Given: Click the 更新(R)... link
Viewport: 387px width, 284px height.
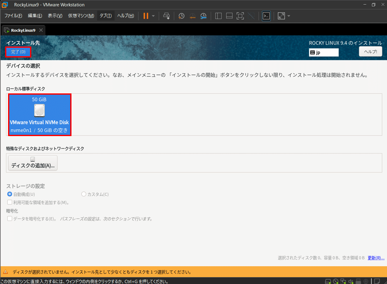Looking at the screenshot, I should 376,258.
